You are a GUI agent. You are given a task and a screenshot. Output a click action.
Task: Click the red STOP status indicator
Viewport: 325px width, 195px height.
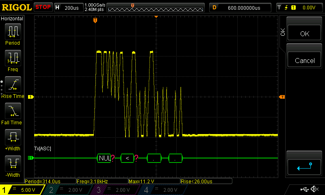pyautogui.click(x=43, y=7)
